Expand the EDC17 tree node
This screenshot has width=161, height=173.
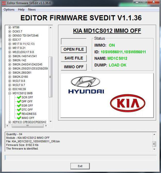pyautogui.click(x=10, y=40)
